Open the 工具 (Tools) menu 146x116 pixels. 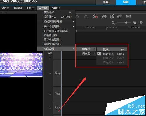[x=30, y=8]
